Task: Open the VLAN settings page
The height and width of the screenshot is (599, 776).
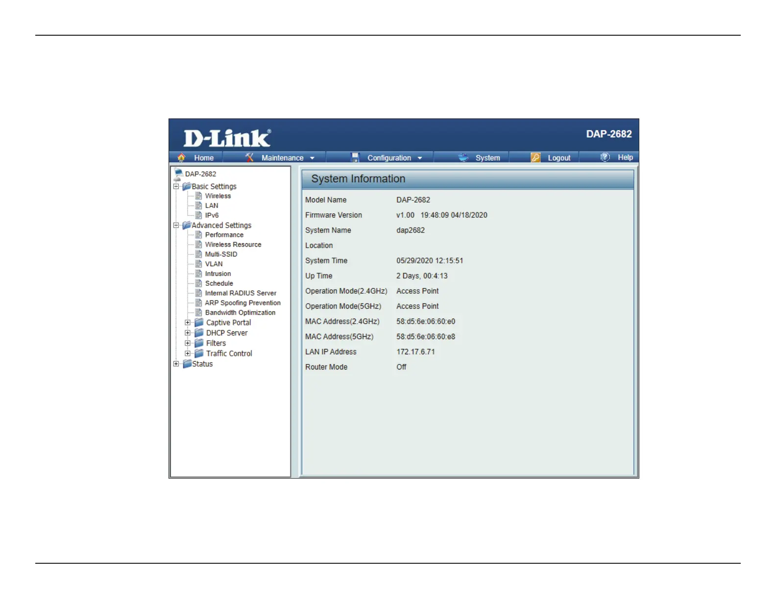Action: (214, 264)
